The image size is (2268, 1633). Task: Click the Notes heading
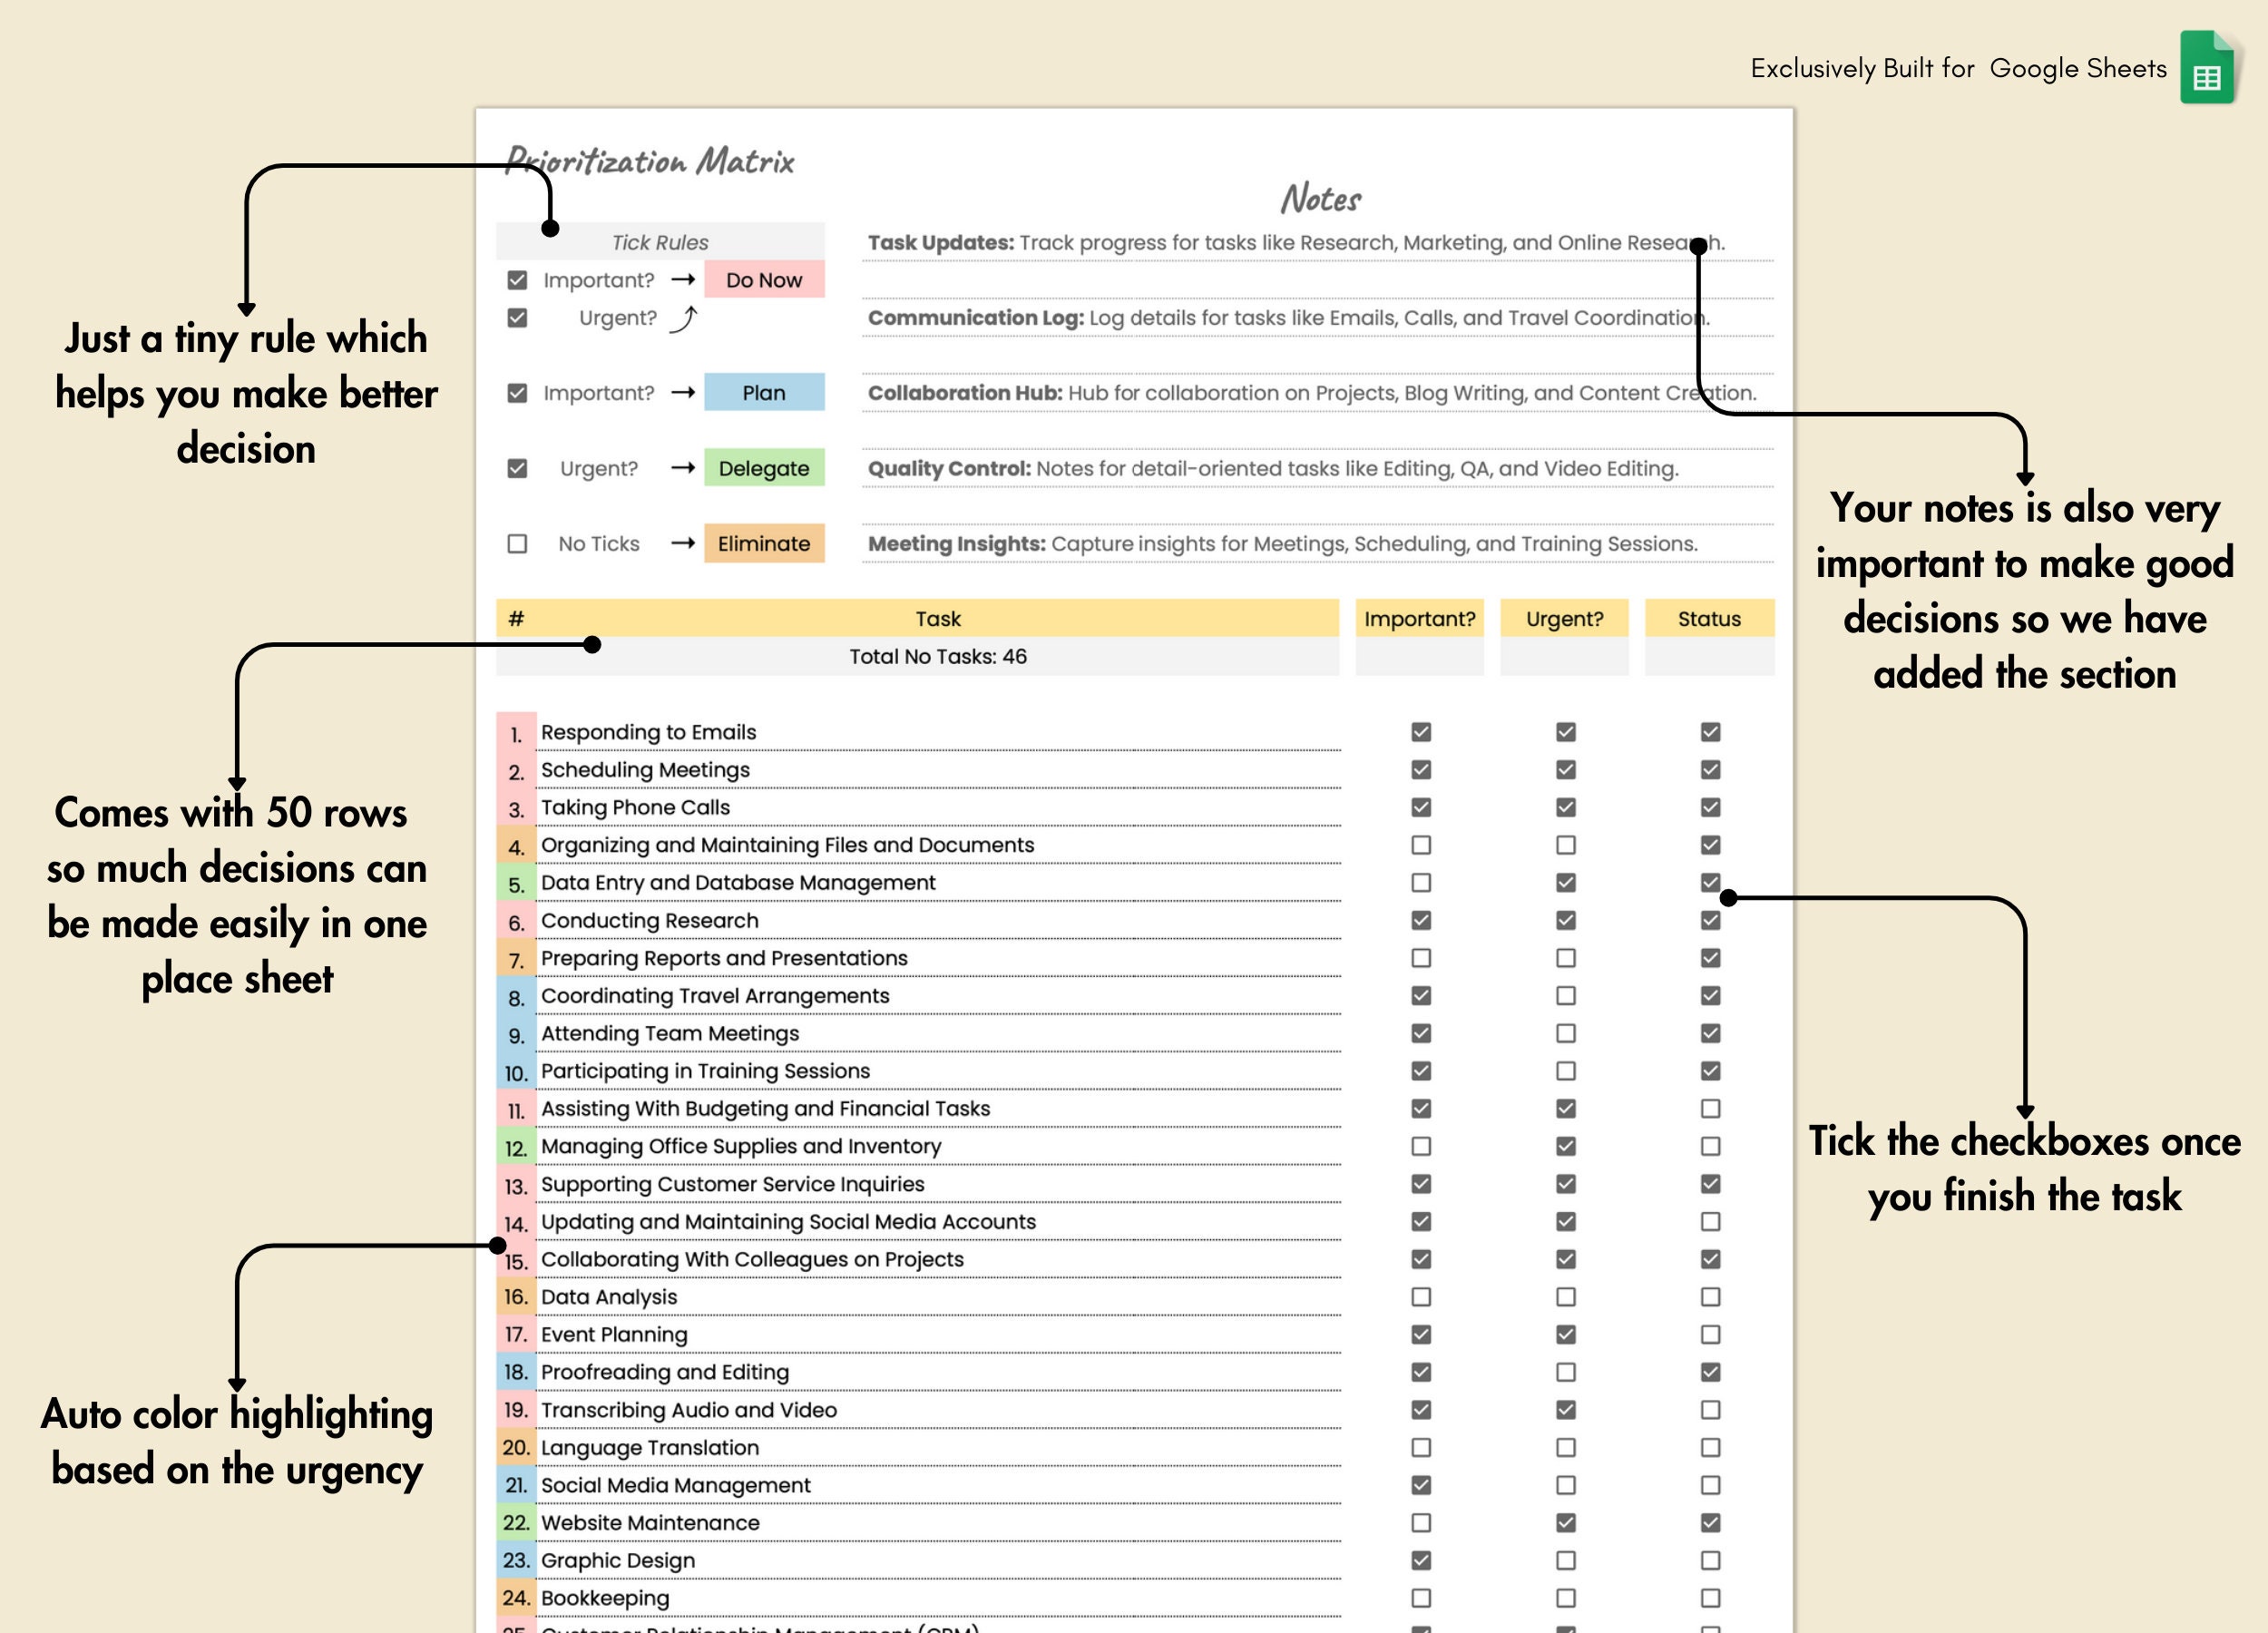pos(1320,199)
